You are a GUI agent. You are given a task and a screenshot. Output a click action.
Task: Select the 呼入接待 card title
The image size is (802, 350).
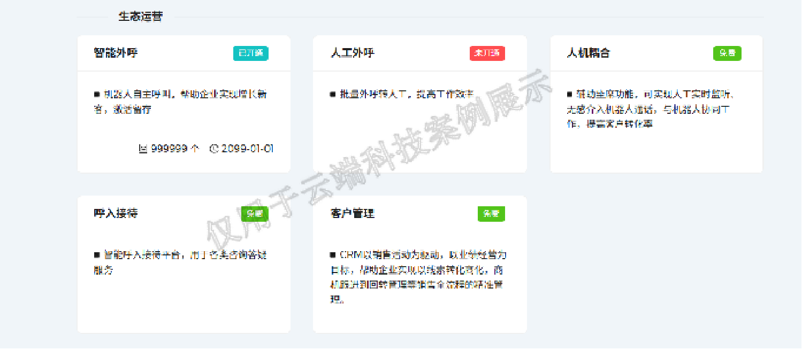click(x=116, y=213)
